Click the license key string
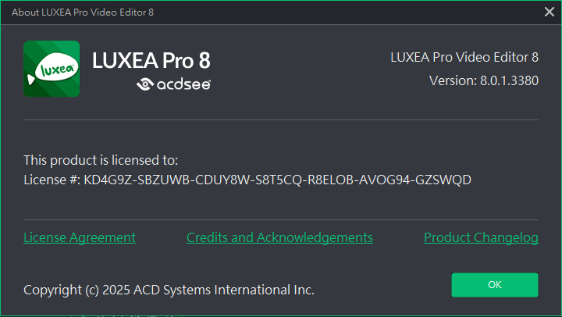562x317 pixels. (x=277, y=180)
